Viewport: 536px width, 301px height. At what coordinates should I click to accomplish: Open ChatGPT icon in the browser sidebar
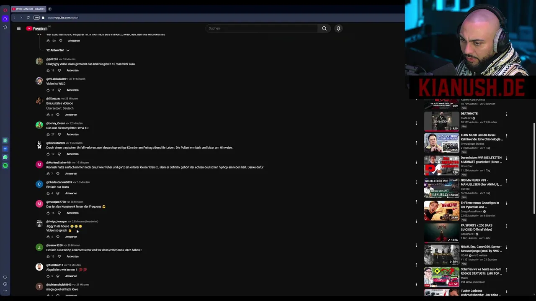click(x=5, y=140)
